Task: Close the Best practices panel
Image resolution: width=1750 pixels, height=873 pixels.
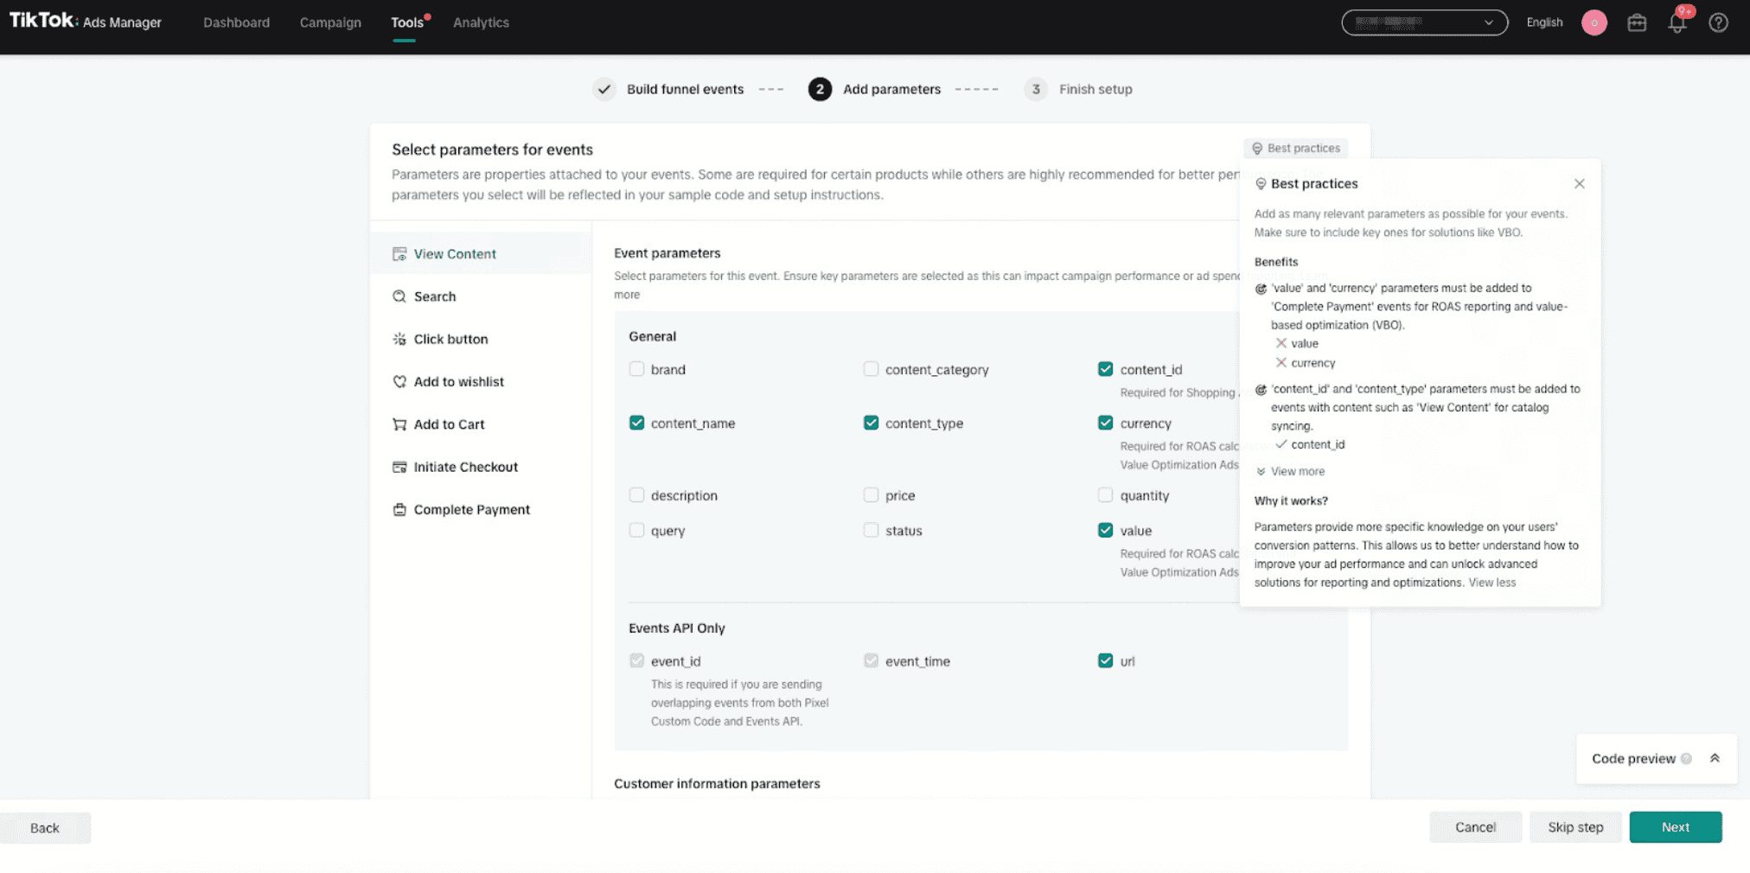Action: 1579,184
